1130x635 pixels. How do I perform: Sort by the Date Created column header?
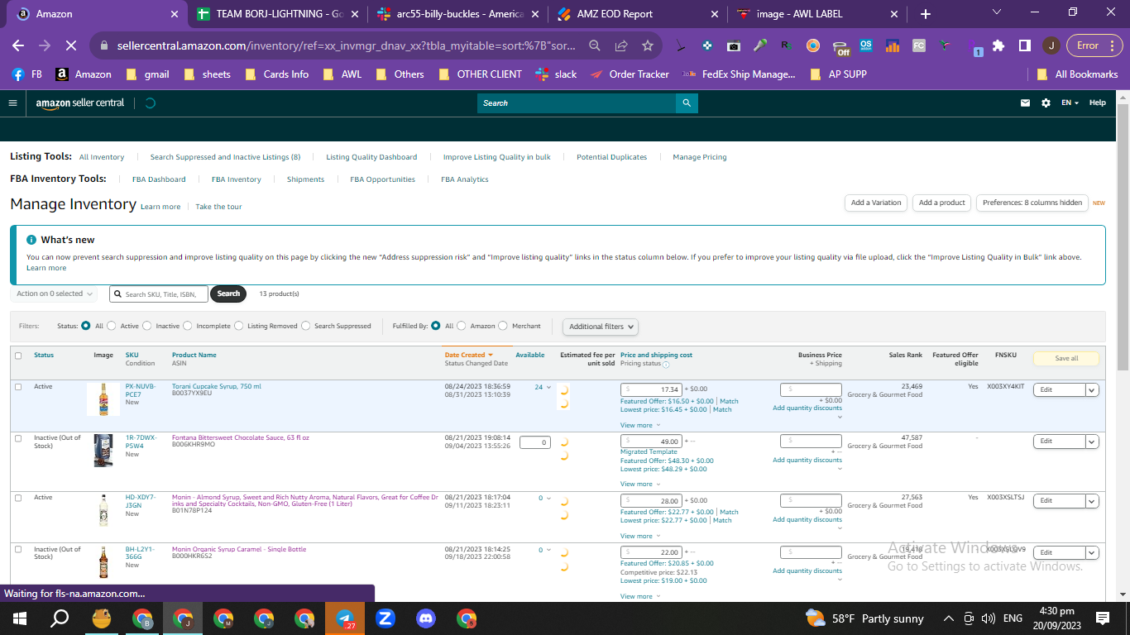point(469,355)
